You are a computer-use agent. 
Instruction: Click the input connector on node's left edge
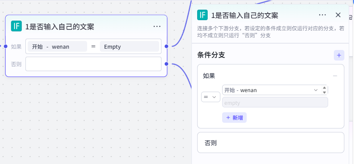(6, 46)
